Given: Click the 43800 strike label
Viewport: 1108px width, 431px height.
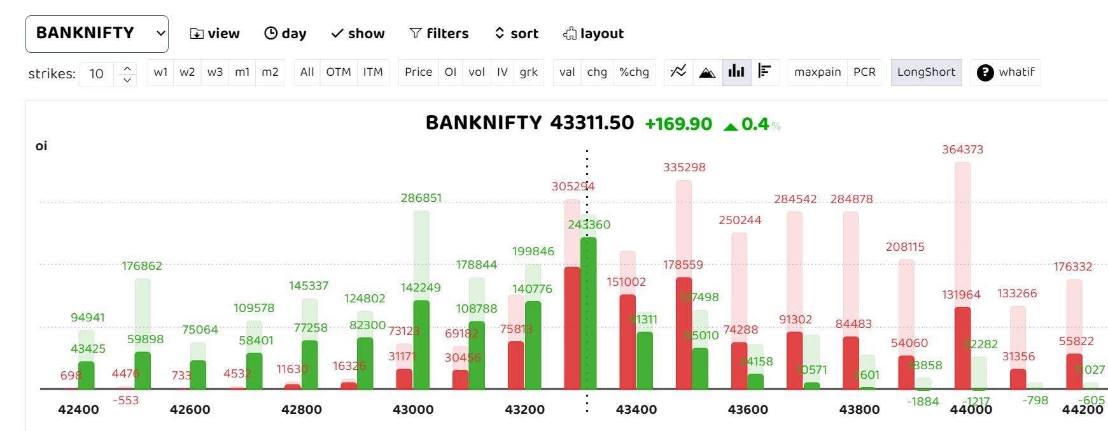Looking at the screenshot, I should click(859, 409).
